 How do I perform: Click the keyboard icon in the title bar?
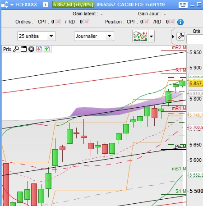click(x=183, y=5)
